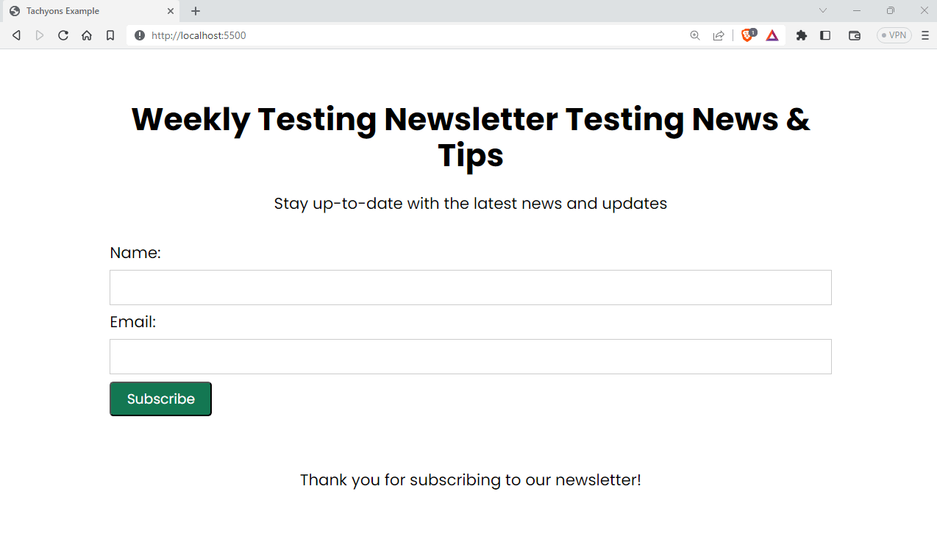
Task: Open a new tab with plus button
Action: [x=196, y=11]
